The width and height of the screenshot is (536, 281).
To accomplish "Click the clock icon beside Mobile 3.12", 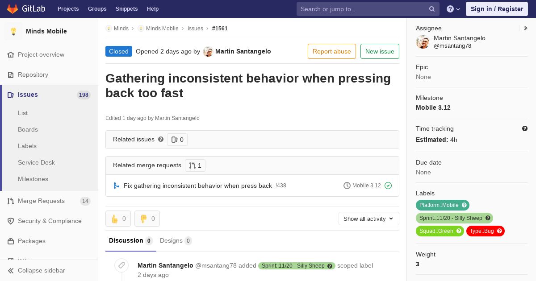I will pos(347,186).
